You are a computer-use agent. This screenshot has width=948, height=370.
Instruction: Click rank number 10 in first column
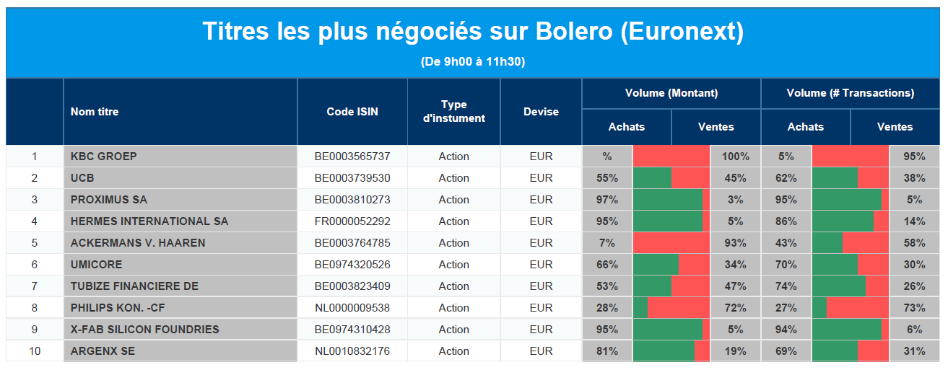point(34,351)
